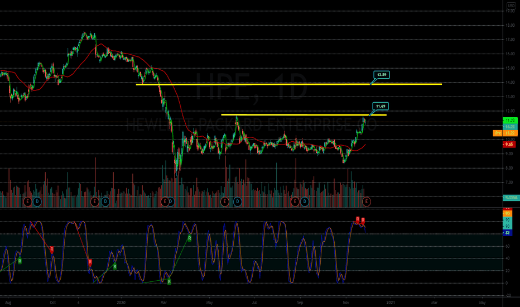
Task: Click the Oct label on time axis
Action: 52,303
